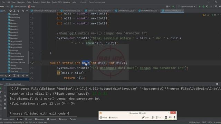The width and height of the screenshot is (221, 124).
Task: Toggle webcam in recorder toolbar
Action: point(166,117)
